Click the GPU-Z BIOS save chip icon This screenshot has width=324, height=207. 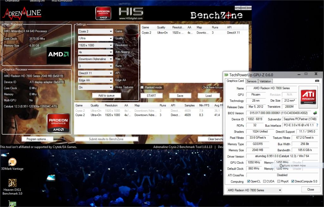pyautogui.click(x=315, y=113)
